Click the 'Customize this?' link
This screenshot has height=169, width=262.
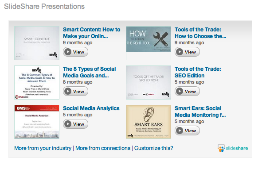coord(154,148)
